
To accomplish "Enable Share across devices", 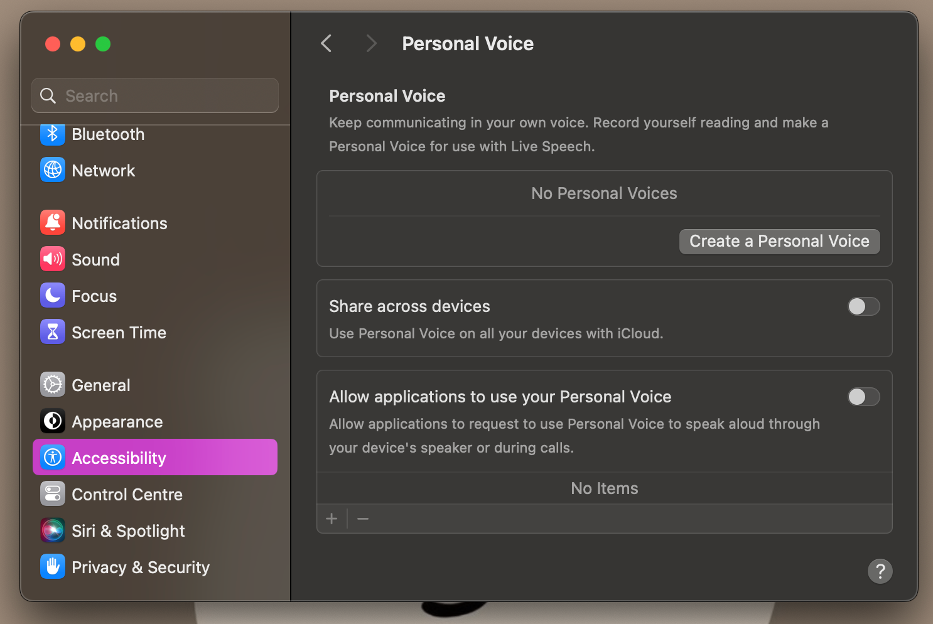I will click(x=863, y=306).
